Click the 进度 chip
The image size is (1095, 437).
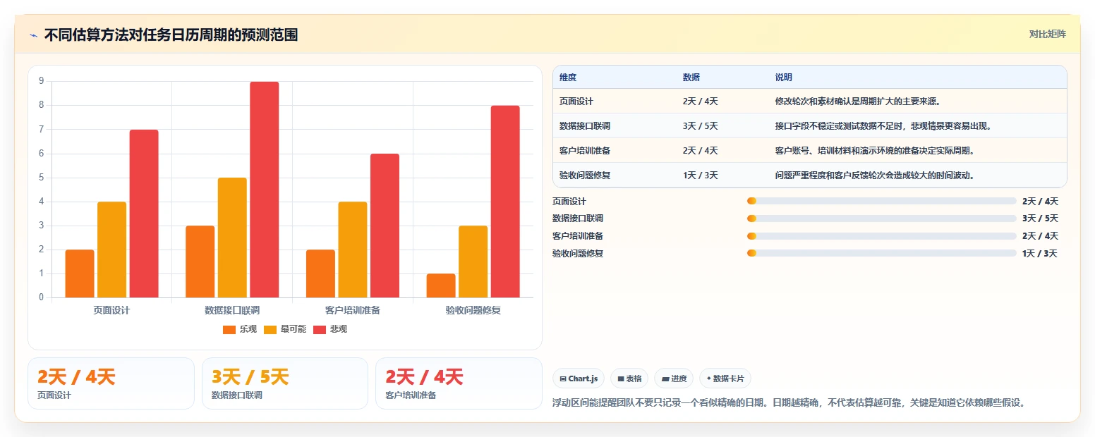click(x=674, y=378)
